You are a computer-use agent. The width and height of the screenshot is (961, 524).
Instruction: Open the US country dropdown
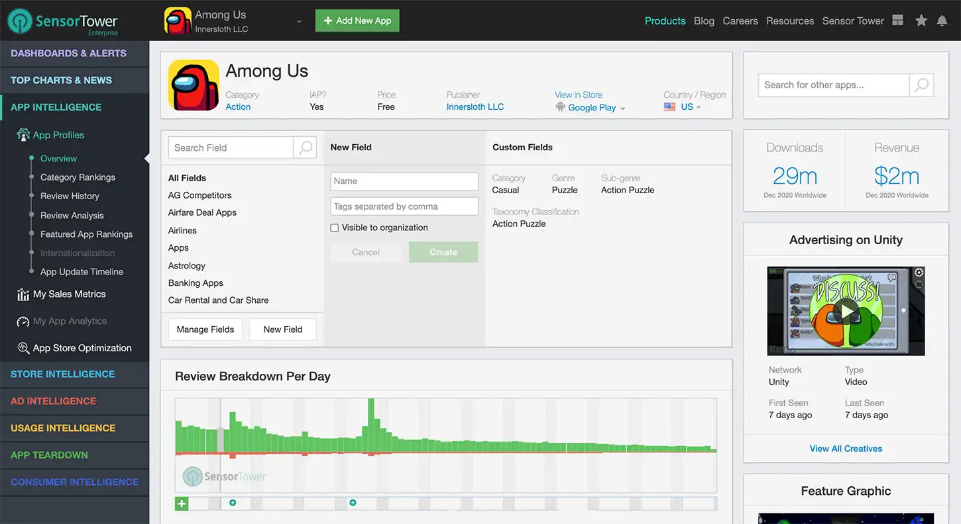[691, 107]
